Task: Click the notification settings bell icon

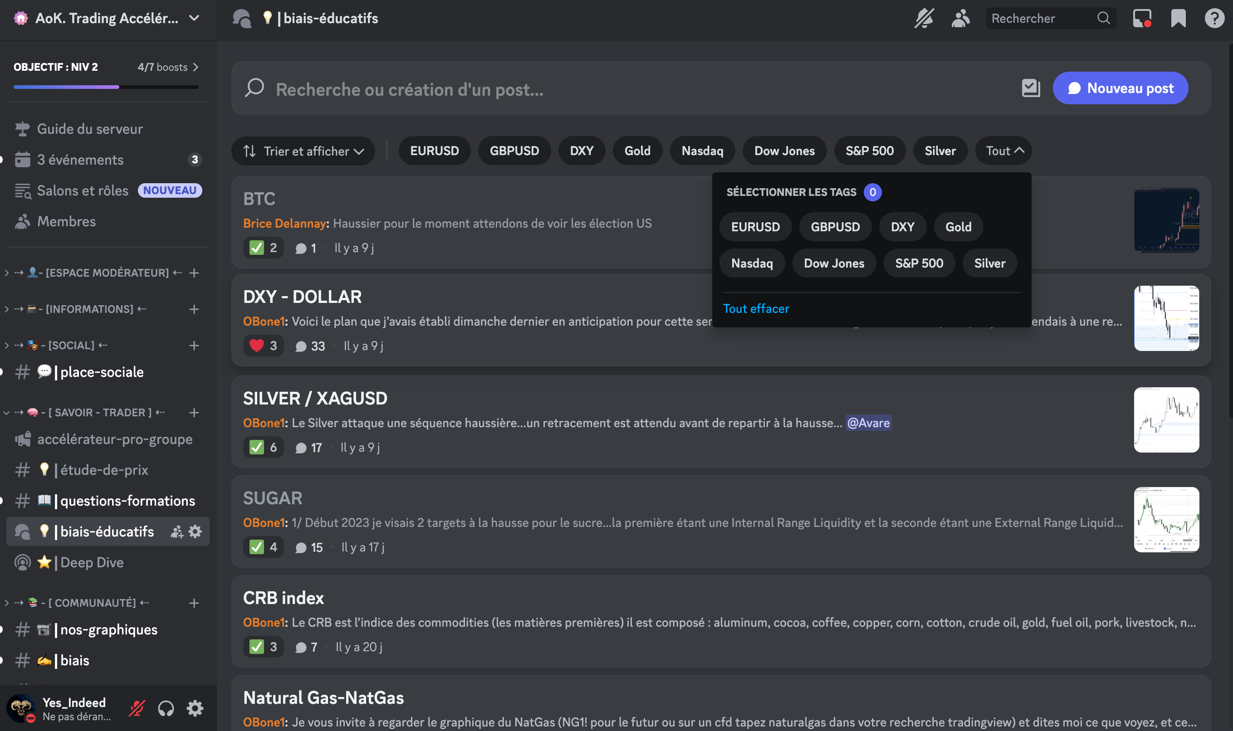Action: pos(924,19)
